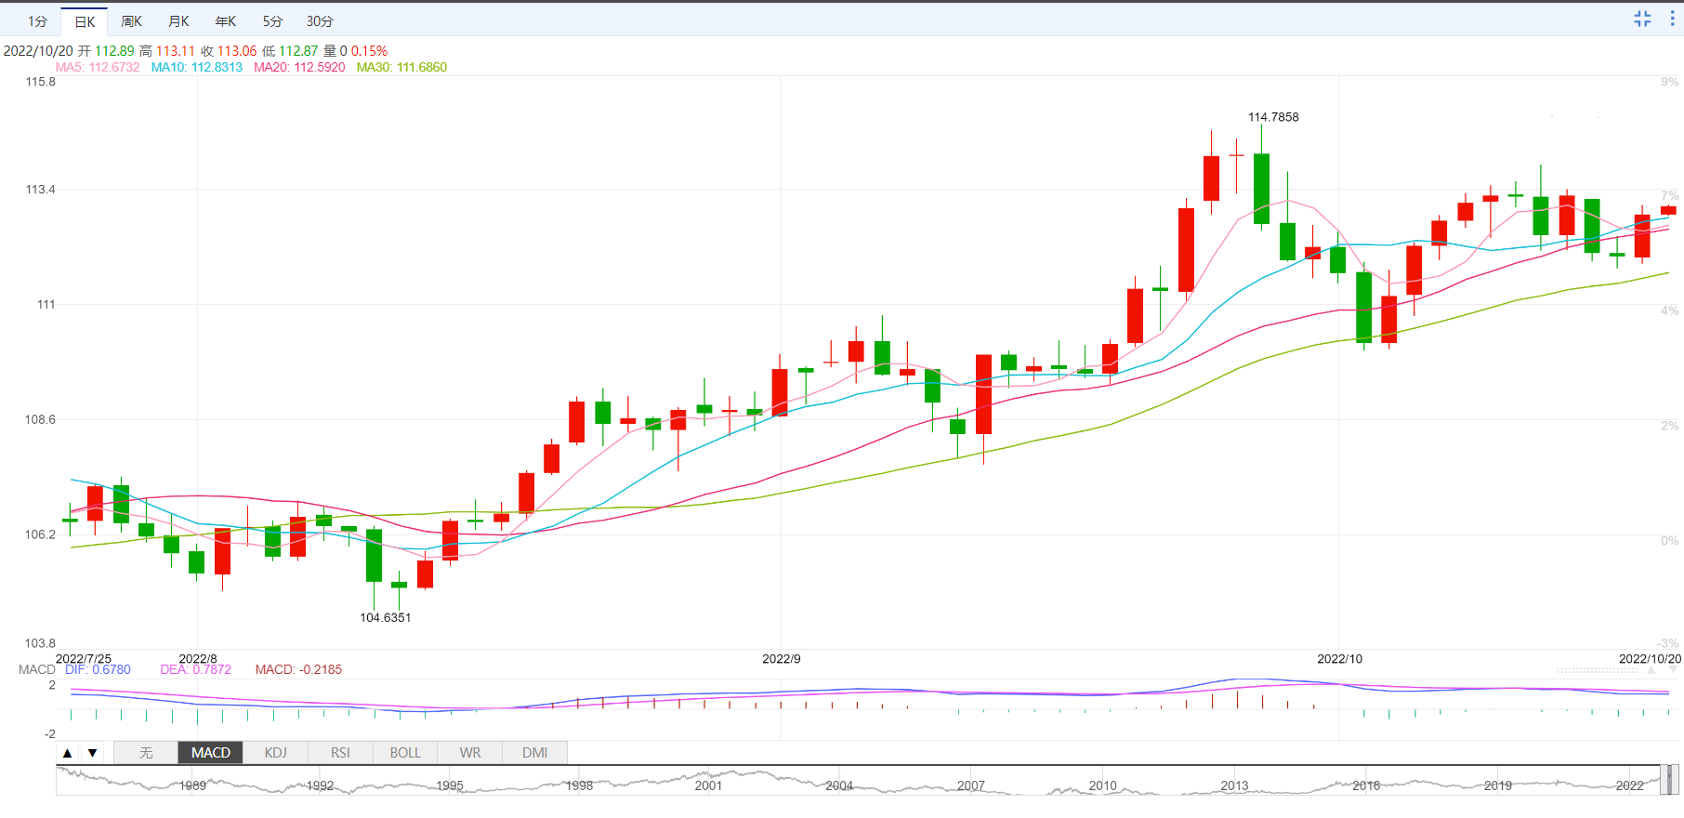
Task: Switch to the 月K monthly tab
Action: tap(178, 21)
